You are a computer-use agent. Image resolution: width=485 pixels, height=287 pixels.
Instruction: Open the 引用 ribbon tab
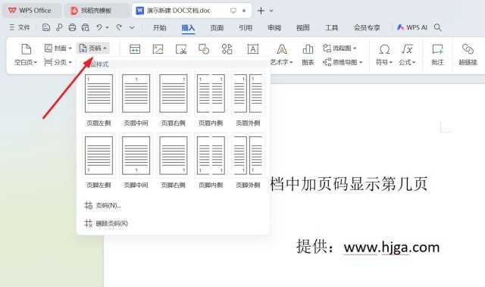pos(246,27)
